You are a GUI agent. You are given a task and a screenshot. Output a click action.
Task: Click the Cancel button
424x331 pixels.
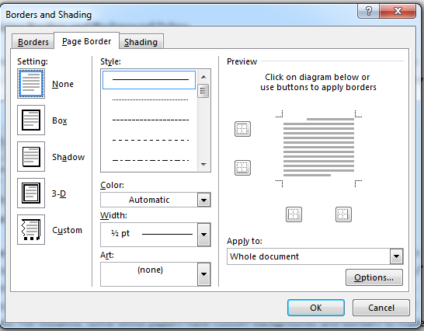[x=381, y=308]
